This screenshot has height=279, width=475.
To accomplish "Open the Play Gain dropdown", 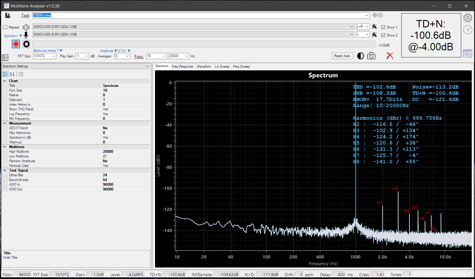I will click(86, 56).
